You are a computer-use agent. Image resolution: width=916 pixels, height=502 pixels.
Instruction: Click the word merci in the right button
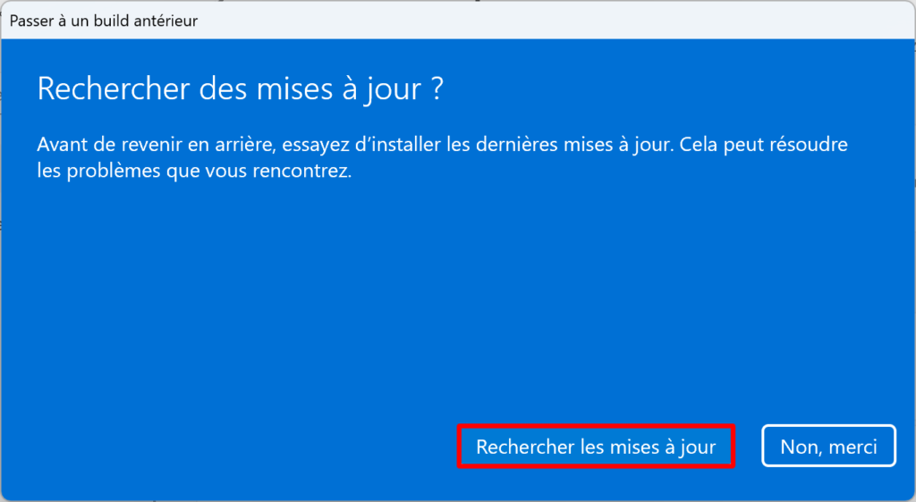pos(852,448)
